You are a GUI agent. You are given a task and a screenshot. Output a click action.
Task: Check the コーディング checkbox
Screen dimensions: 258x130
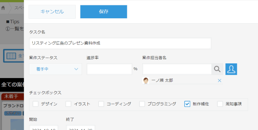(101, 104)
